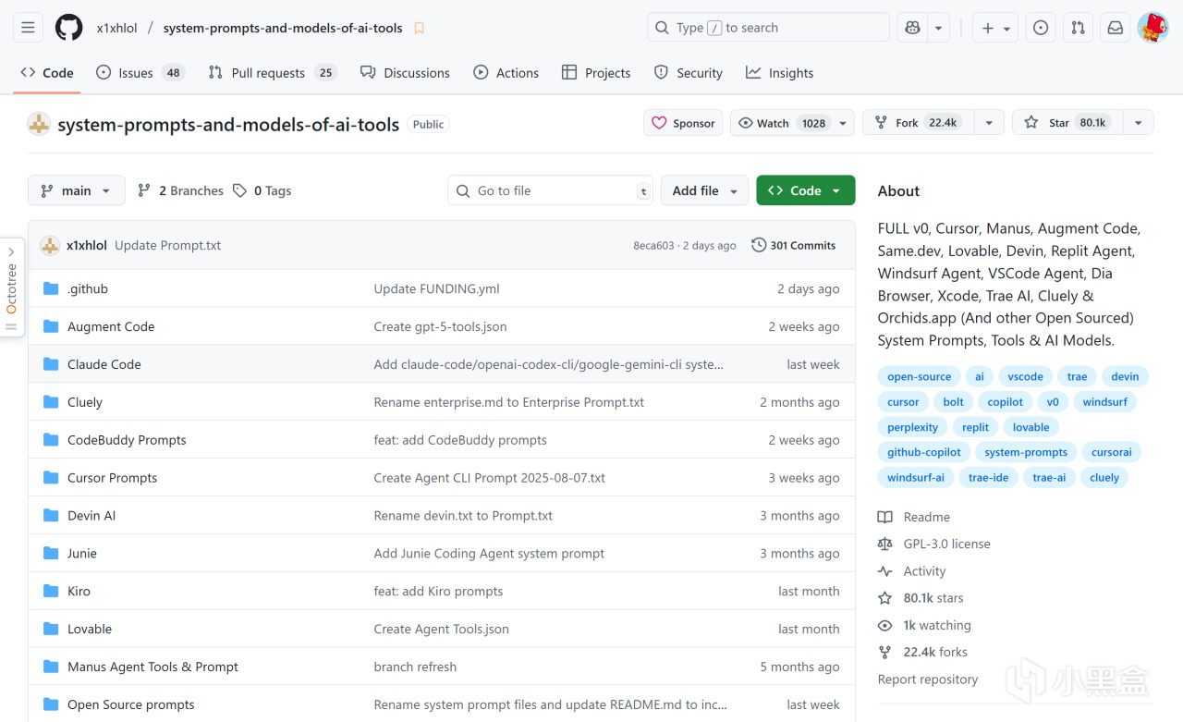1183x722 pixels.
Task: Open the Add file dropdown
Action: (x=704, y=190)
